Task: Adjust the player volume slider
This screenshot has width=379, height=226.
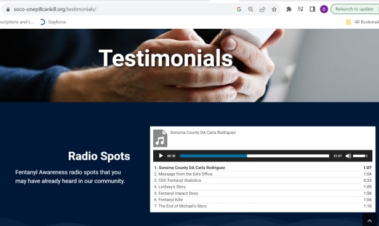Action: 360,156
